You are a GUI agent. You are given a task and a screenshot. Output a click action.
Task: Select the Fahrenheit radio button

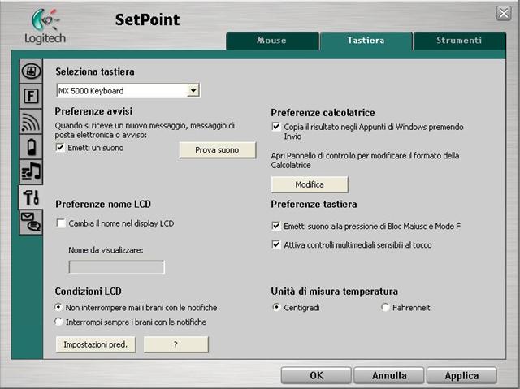(385, 307)
